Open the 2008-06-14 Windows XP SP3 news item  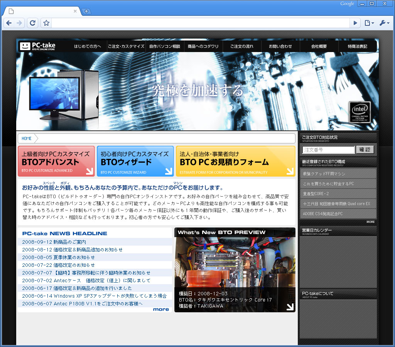point(95,296)
